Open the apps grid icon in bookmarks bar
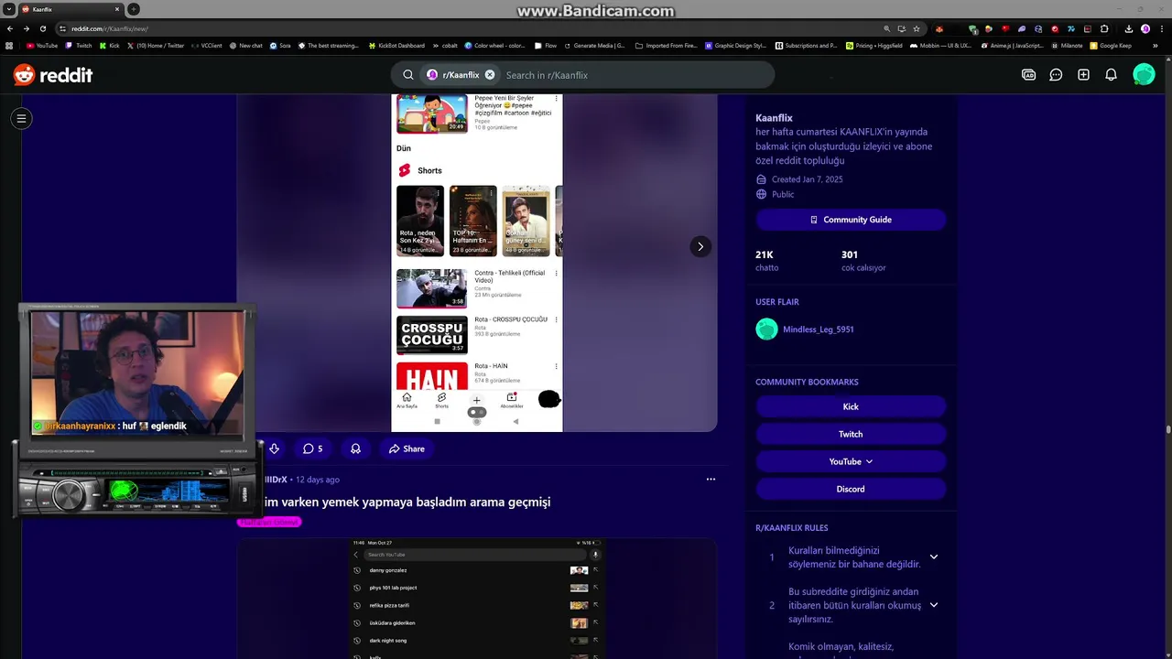 (9, 45)
